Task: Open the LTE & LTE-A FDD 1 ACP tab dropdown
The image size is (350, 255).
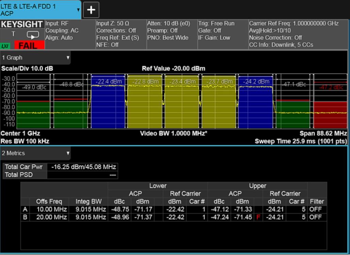Action: click(79, 10)
